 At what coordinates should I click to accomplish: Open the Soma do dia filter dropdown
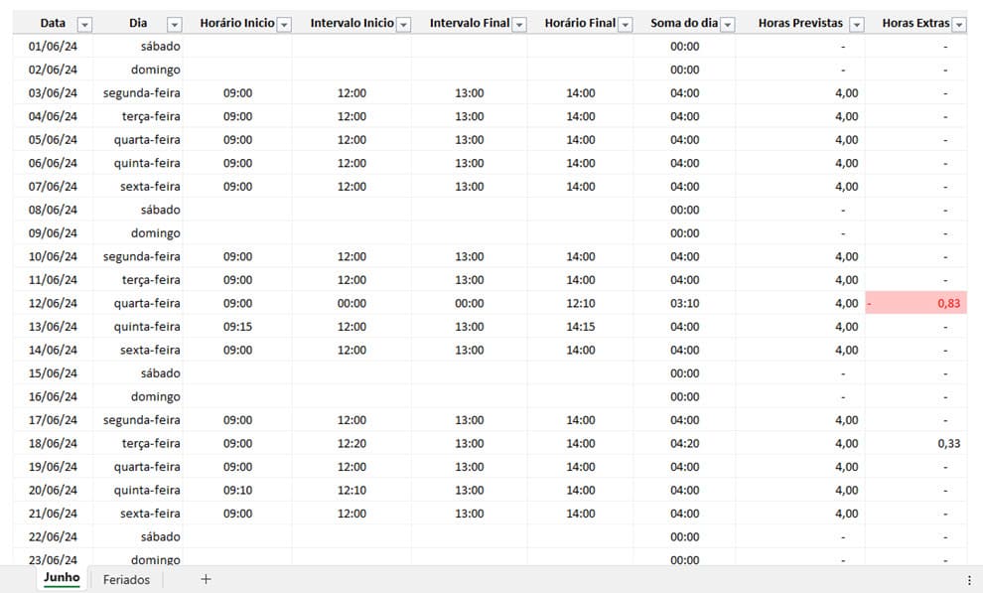coord(727,25)
